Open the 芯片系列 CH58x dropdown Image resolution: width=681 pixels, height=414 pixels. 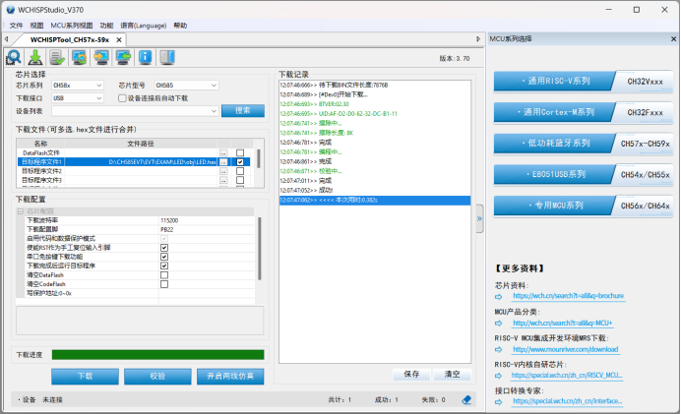click(x=78, y=86)
